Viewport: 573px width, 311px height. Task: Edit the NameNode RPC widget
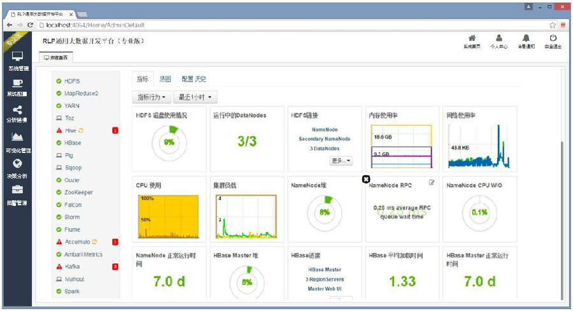click(x=432, y=183)
